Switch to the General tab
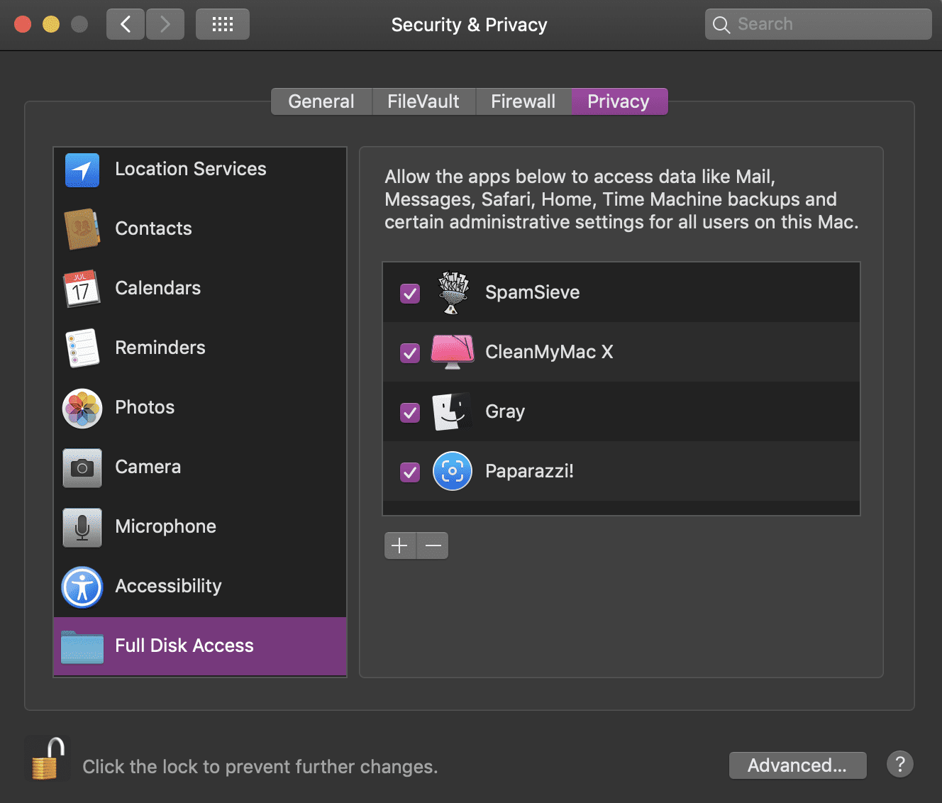The image size is (942, 803). pyautogui.click(x=321, y=101)
